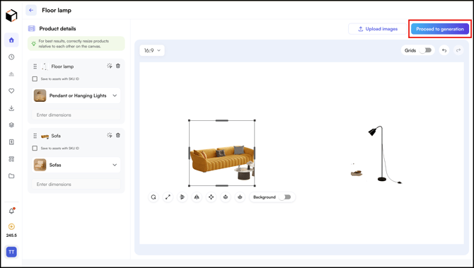Click the expand arrows icon in canvas toolbar
Image resolution: width=474 pixels, height=268 pixels.
point(168,197)
